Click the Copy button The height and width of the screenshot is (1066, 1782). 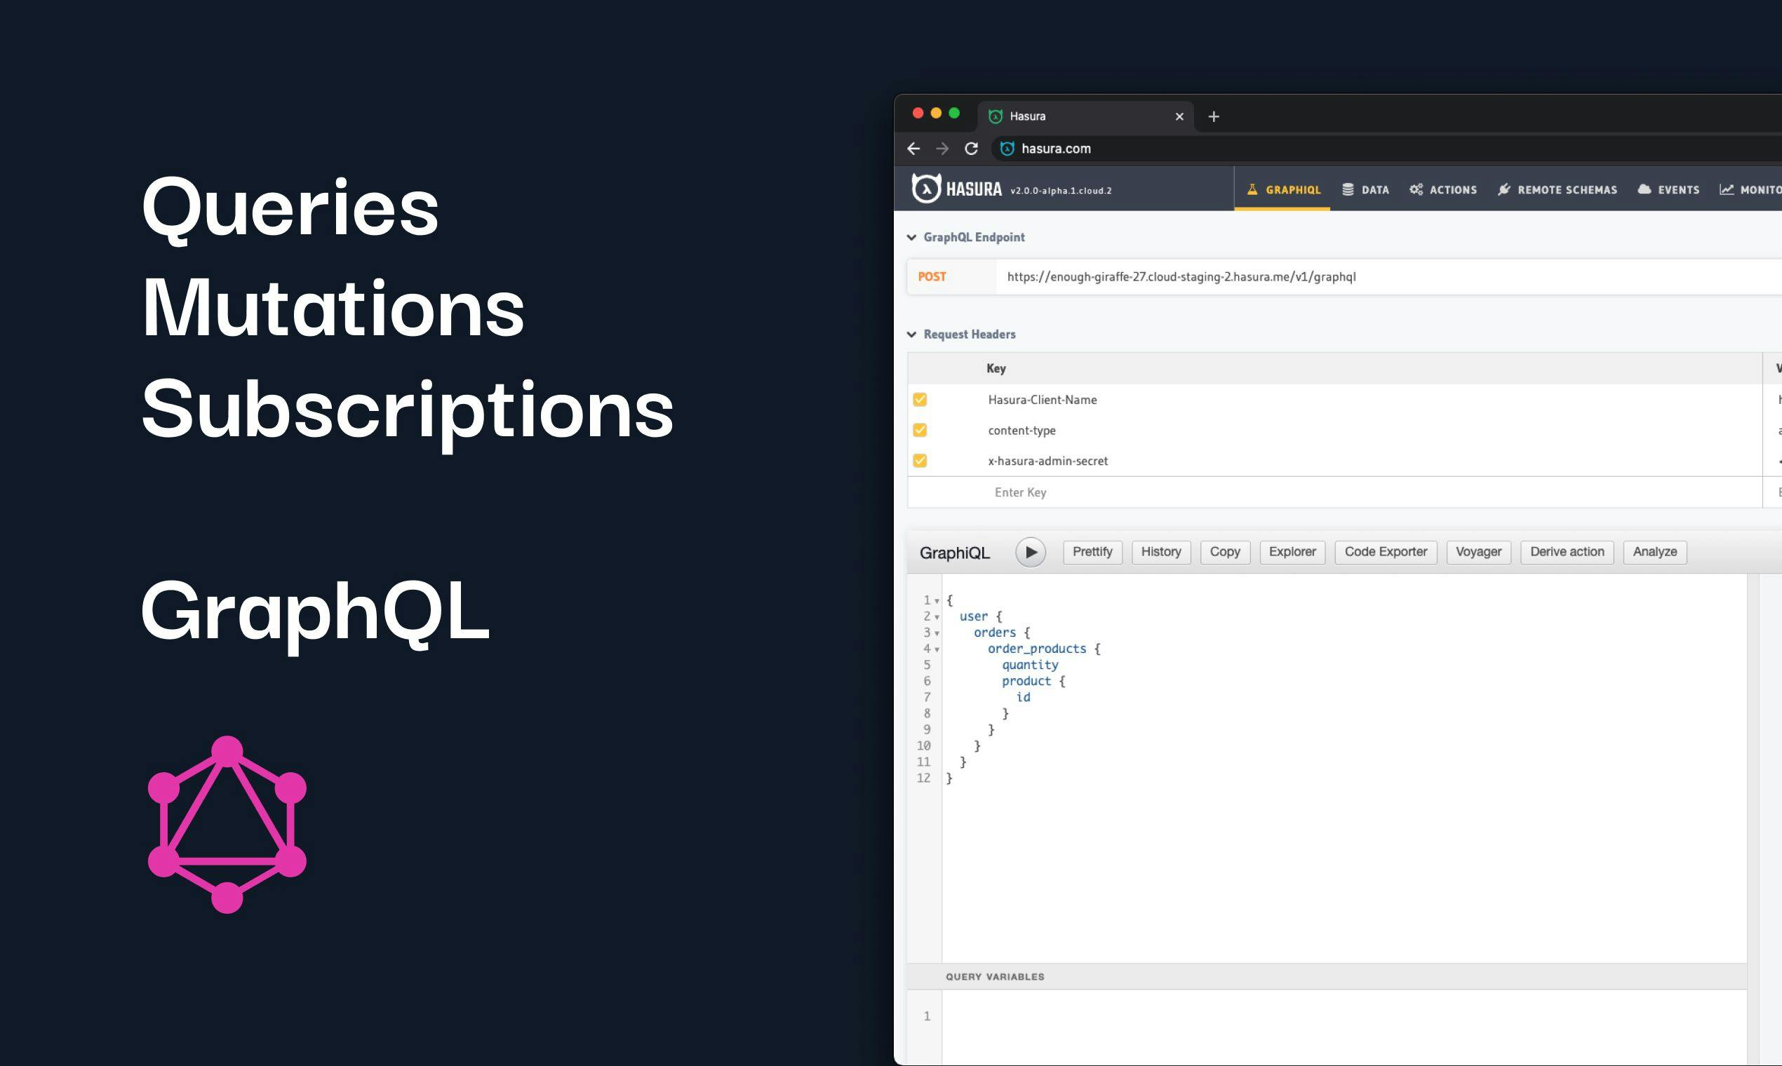[1225, 552]
